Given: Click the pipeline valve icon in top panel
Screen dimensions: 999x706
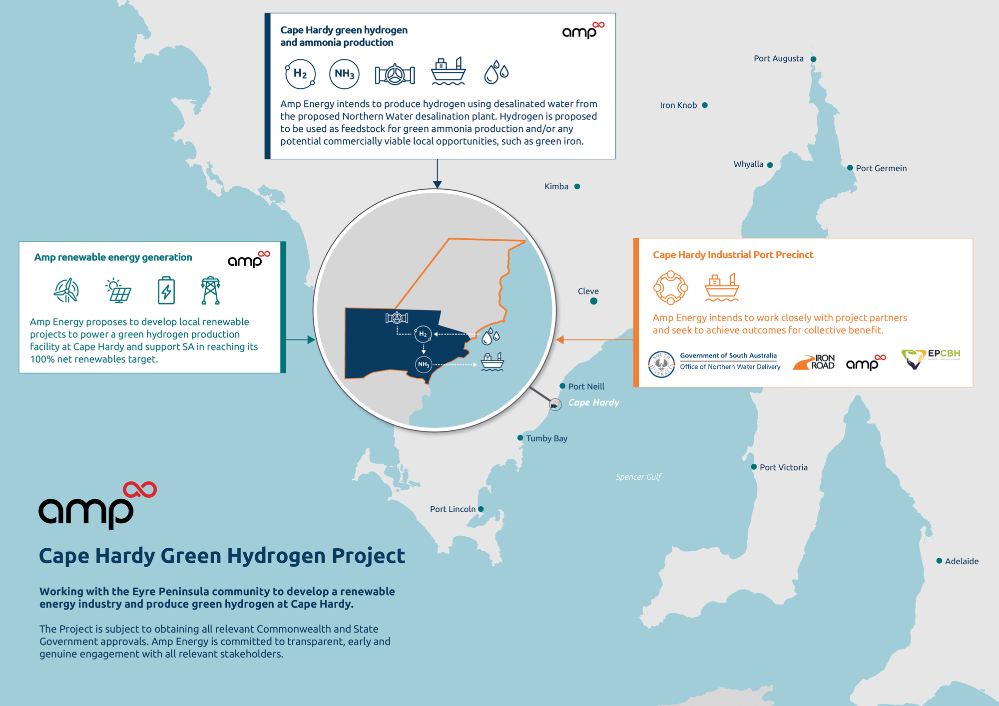Looking at the screenshot, I should click(395, 75).
